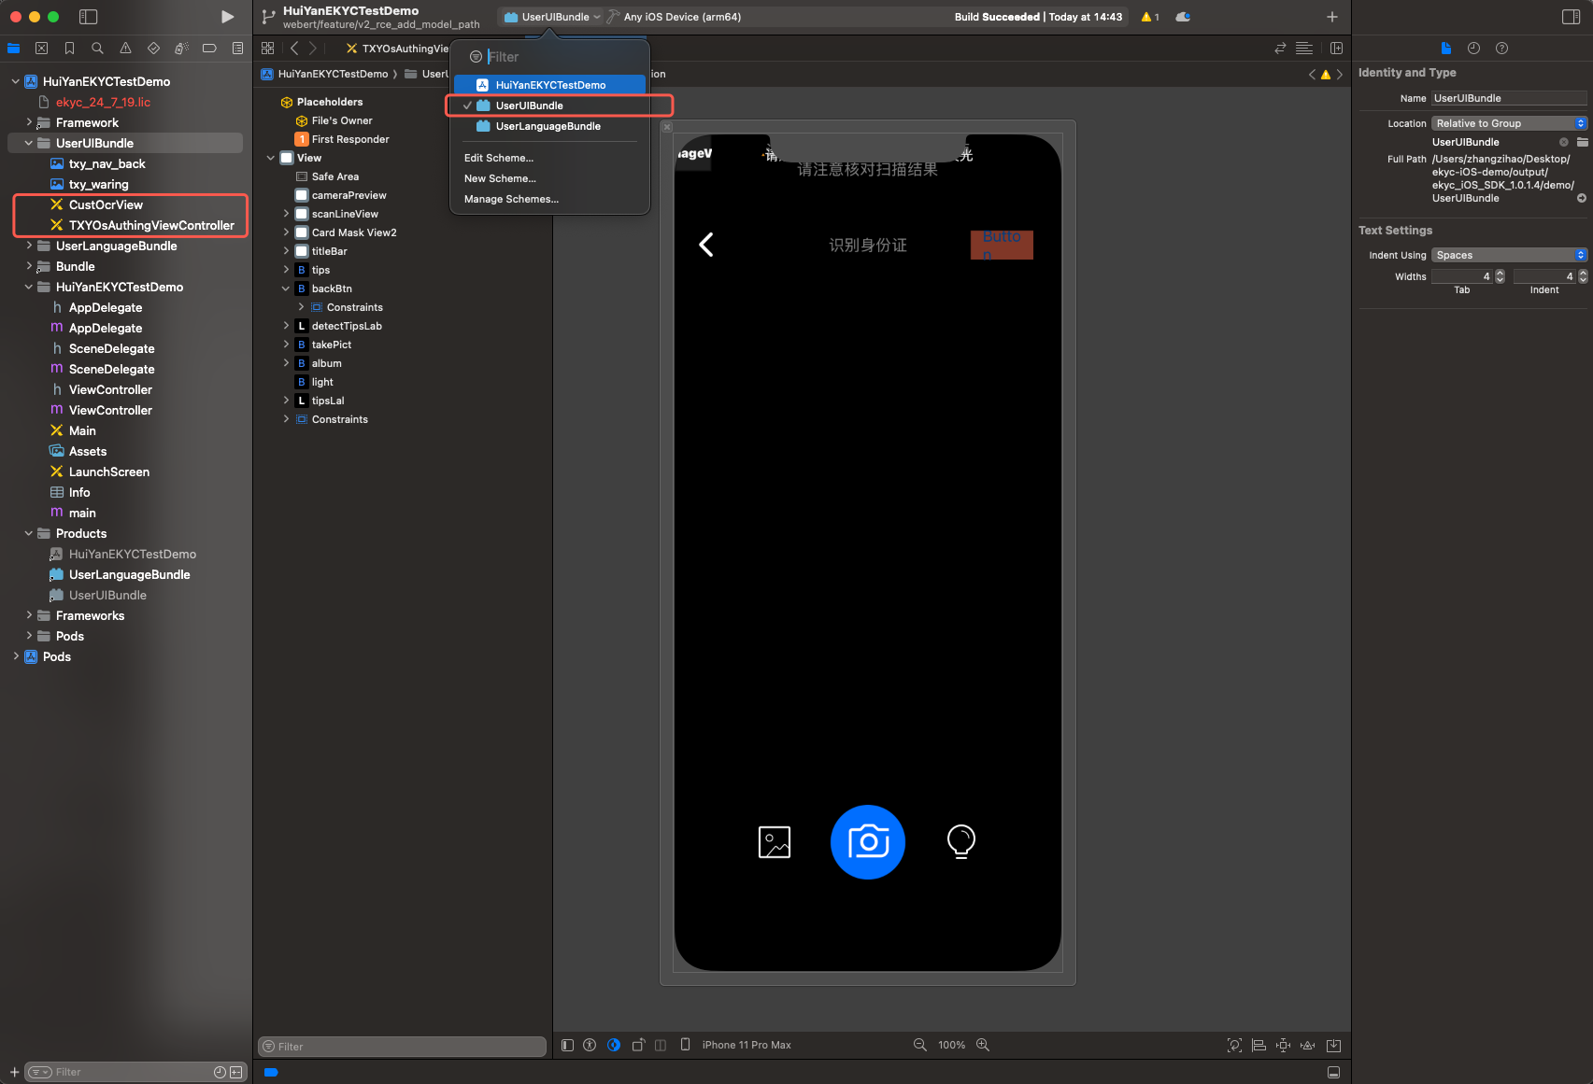Toggle the document outline panel
The image size is (1593, 1084).
point(567,1045)
